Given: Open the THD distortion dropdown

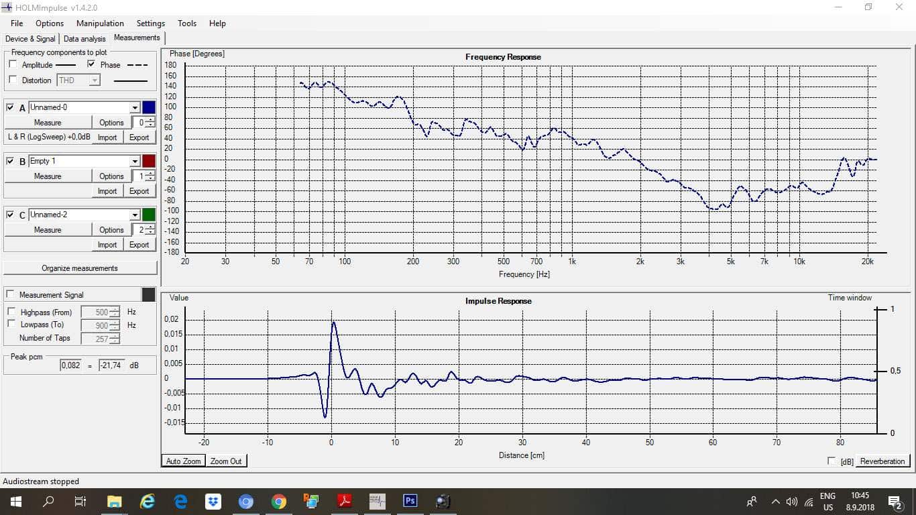Looking at the screenshot, I should click(95, 80).
